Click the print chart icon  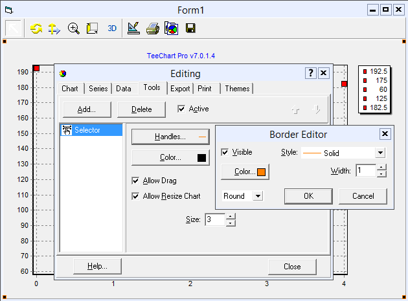(x=153, y=28)
